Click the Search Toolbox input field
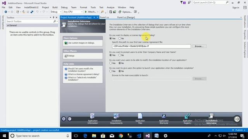This screenshot has height=139, width=248. click(30, 21)
